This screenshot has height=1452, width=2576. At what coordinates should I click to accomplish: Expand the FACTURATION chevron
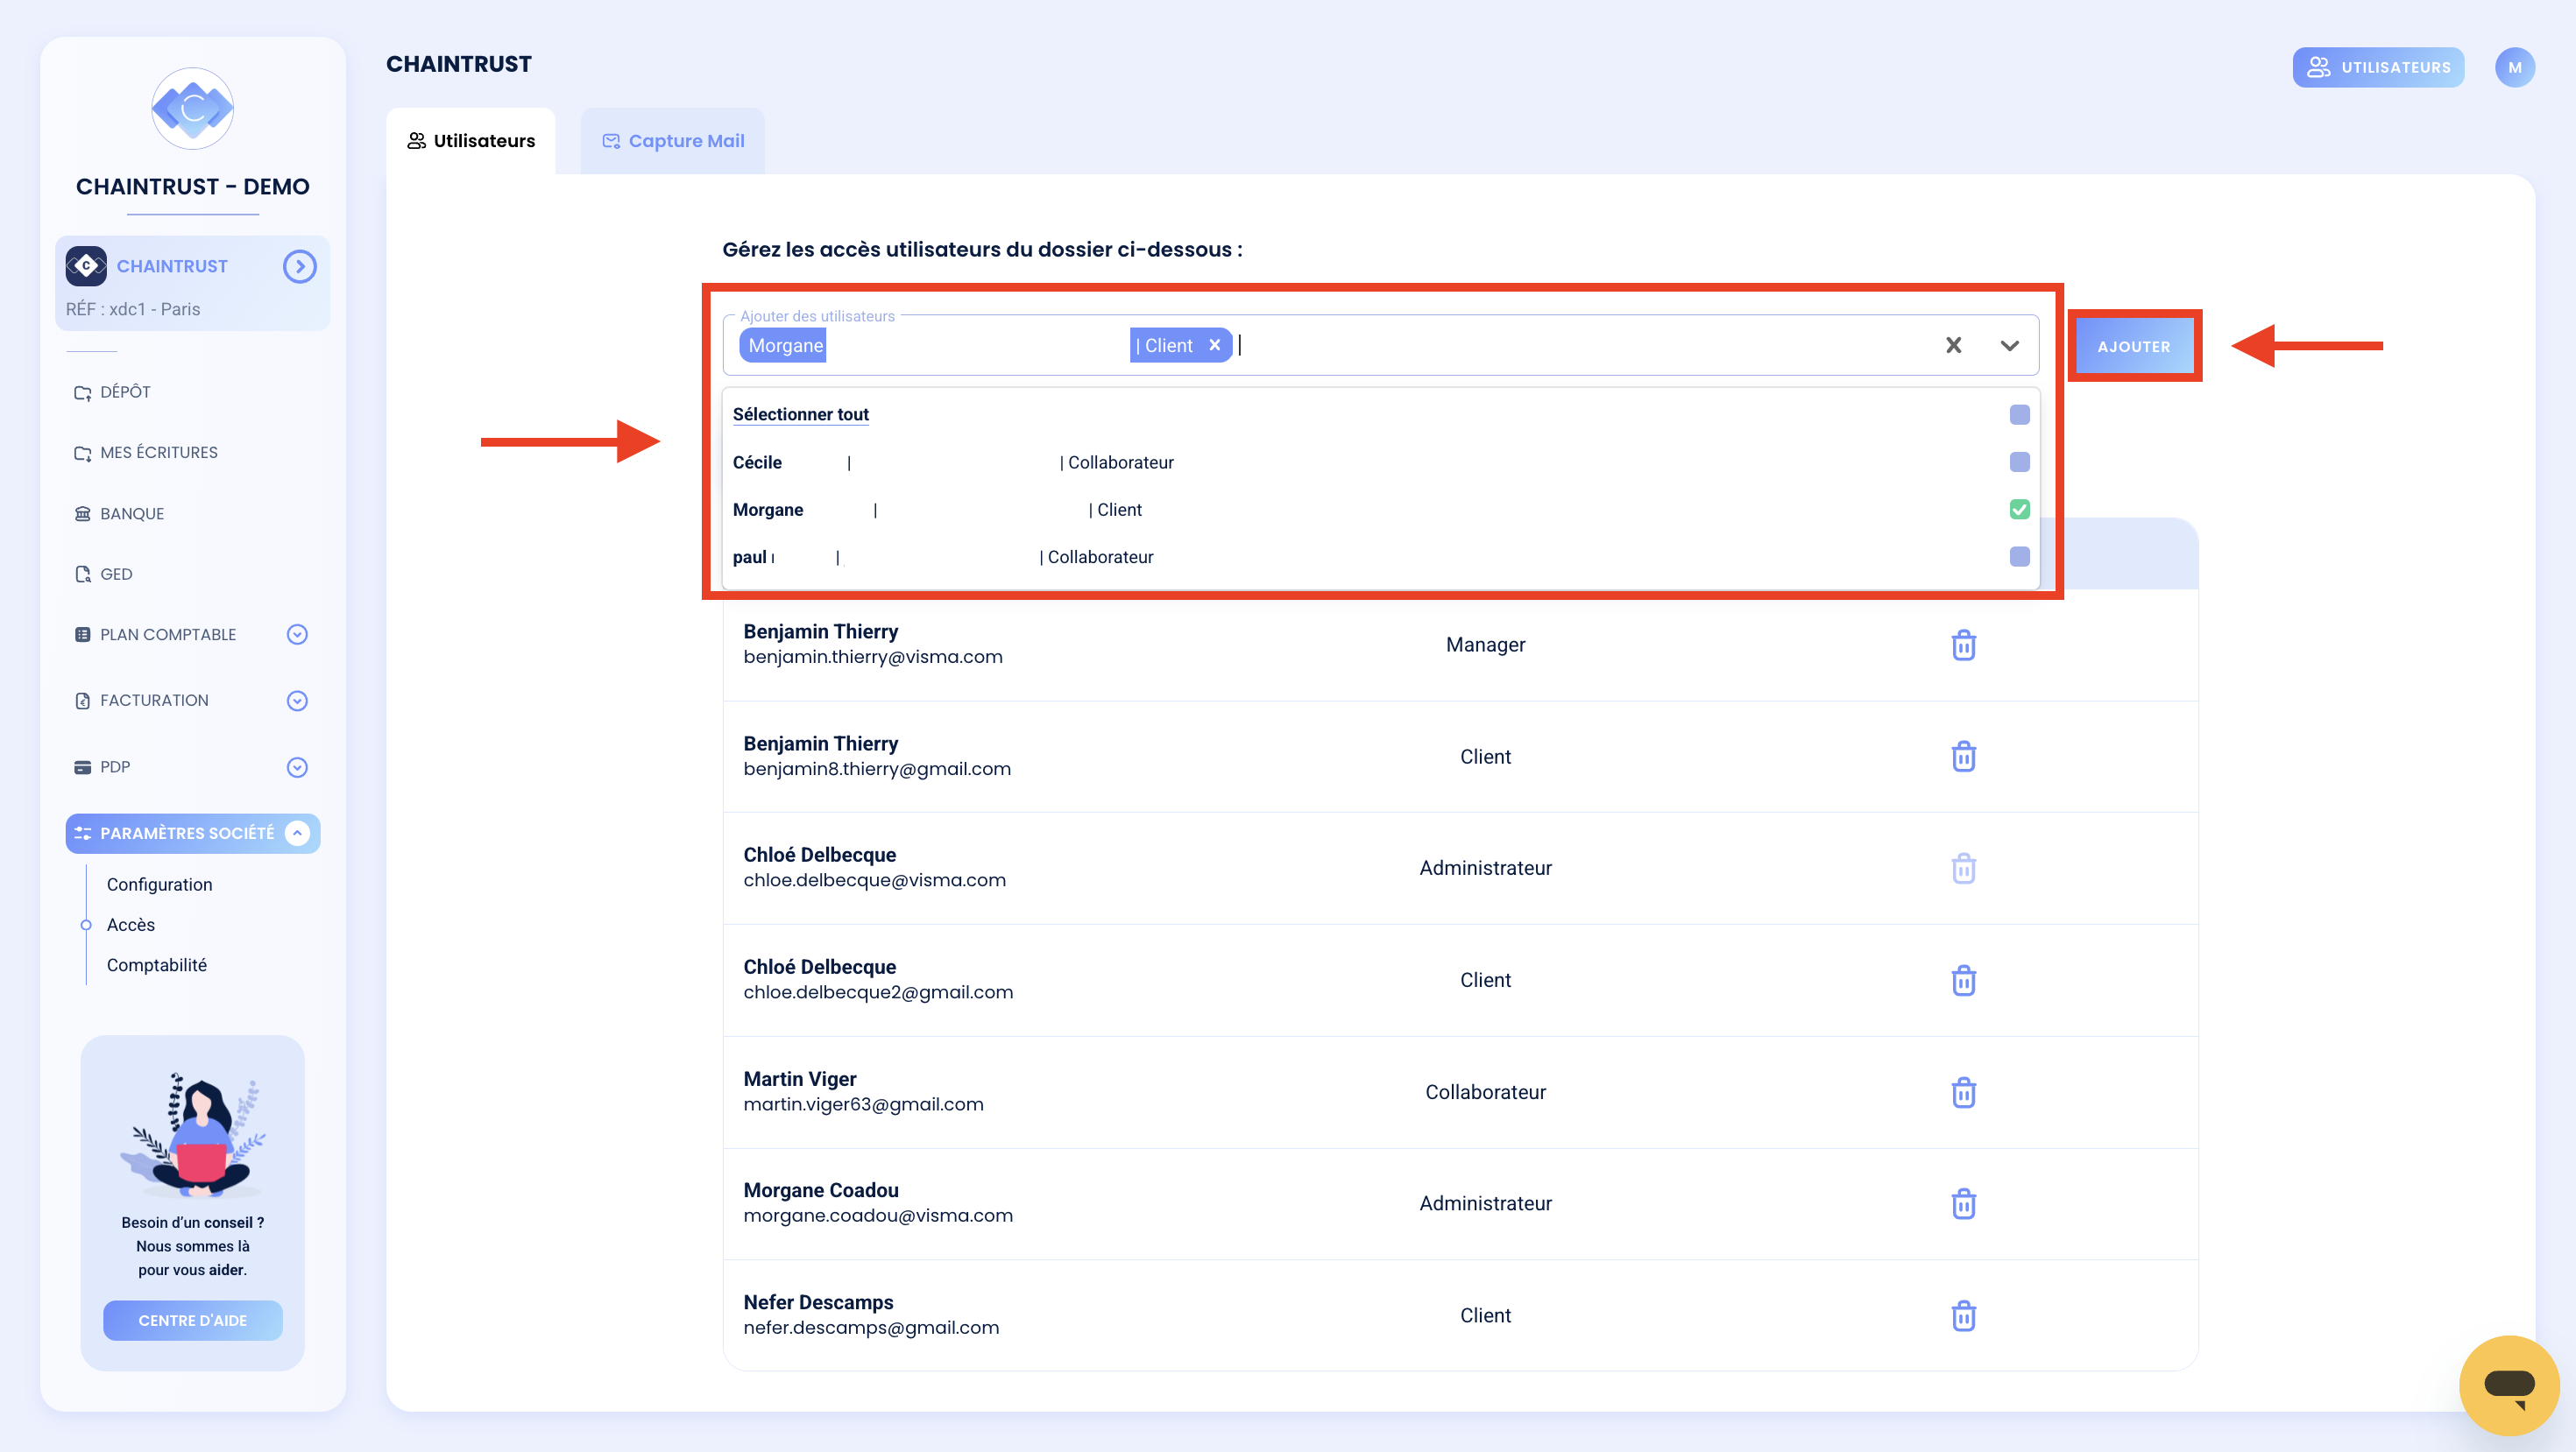(297, 701)
